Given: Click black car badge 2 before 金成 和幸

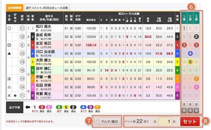Looking at the screenshot, I should click(x=33, y=37).
